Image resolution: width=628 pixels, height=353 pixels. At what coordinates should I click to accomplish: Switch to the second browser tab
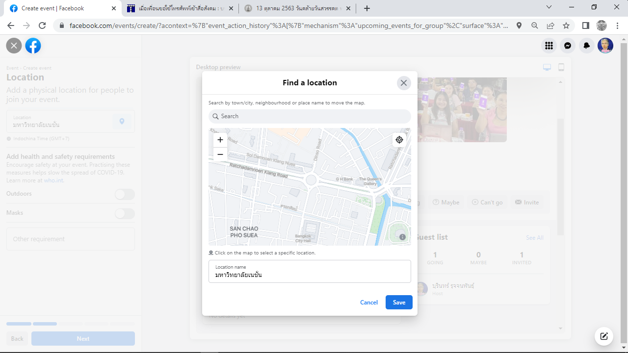[180, 8]
